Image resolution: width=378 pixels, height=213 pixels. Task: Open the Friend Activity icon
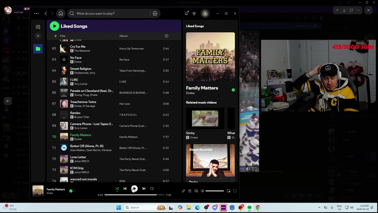point(194,13)
